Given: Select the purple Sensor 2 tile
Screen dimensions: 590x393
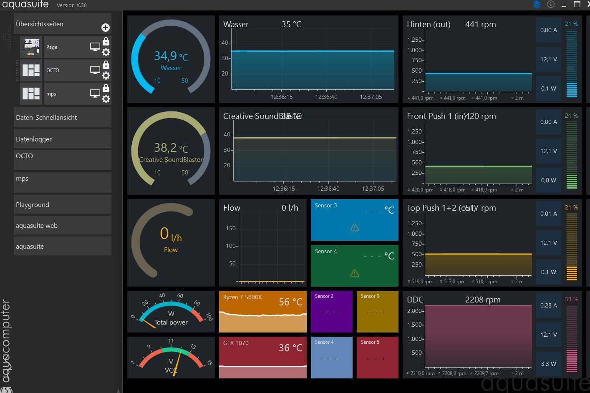Looking at the screenshot, I should pyautogui.click(x=332, y=312).
